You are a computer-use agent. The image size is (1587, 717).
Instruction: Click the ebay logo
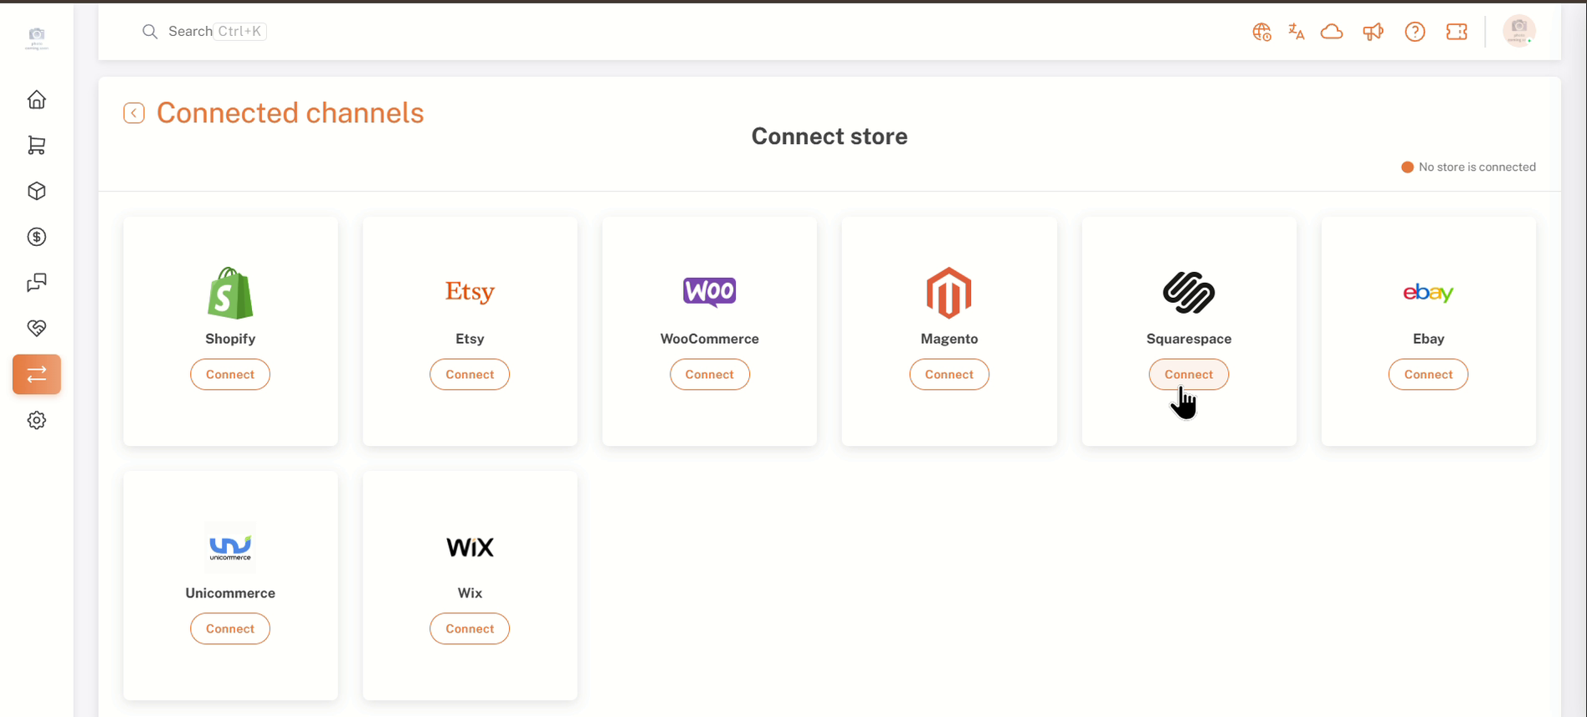click(x=1428, y=293)
